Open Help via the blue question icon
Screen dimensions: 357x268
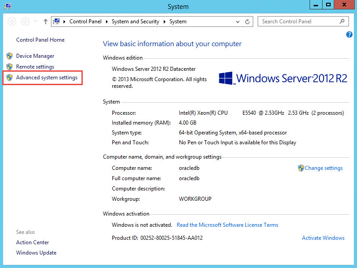tap(349, 35)
